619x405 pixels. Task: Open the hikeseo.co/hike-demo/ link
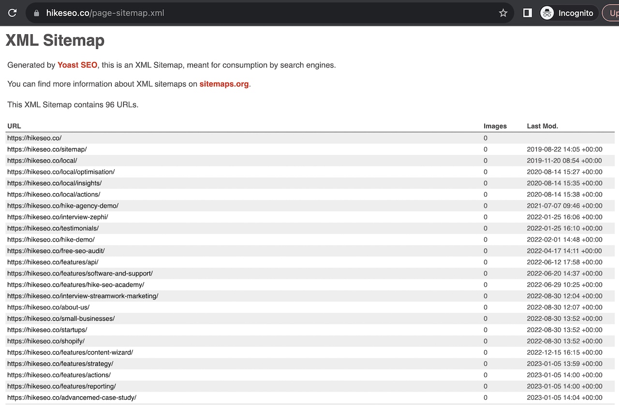click(51, 240)
